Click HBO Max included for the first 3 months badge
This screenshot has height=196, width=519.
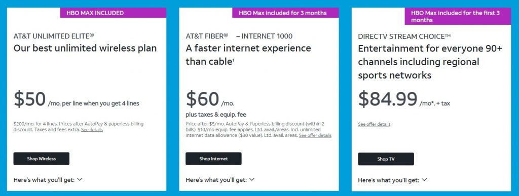458,17
